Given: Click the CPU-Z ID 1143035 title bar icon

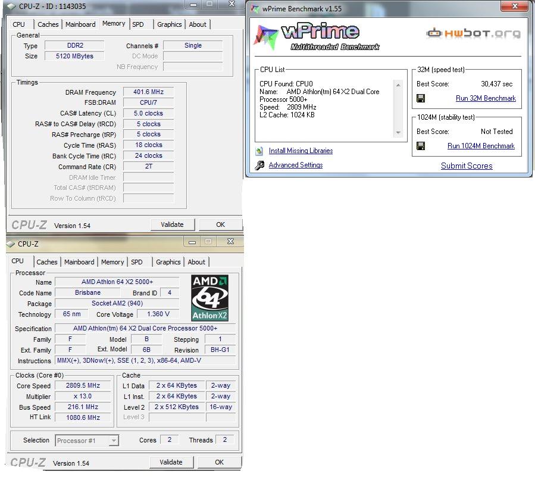Looking at the screenshot, I should click(x=11, y=6).
